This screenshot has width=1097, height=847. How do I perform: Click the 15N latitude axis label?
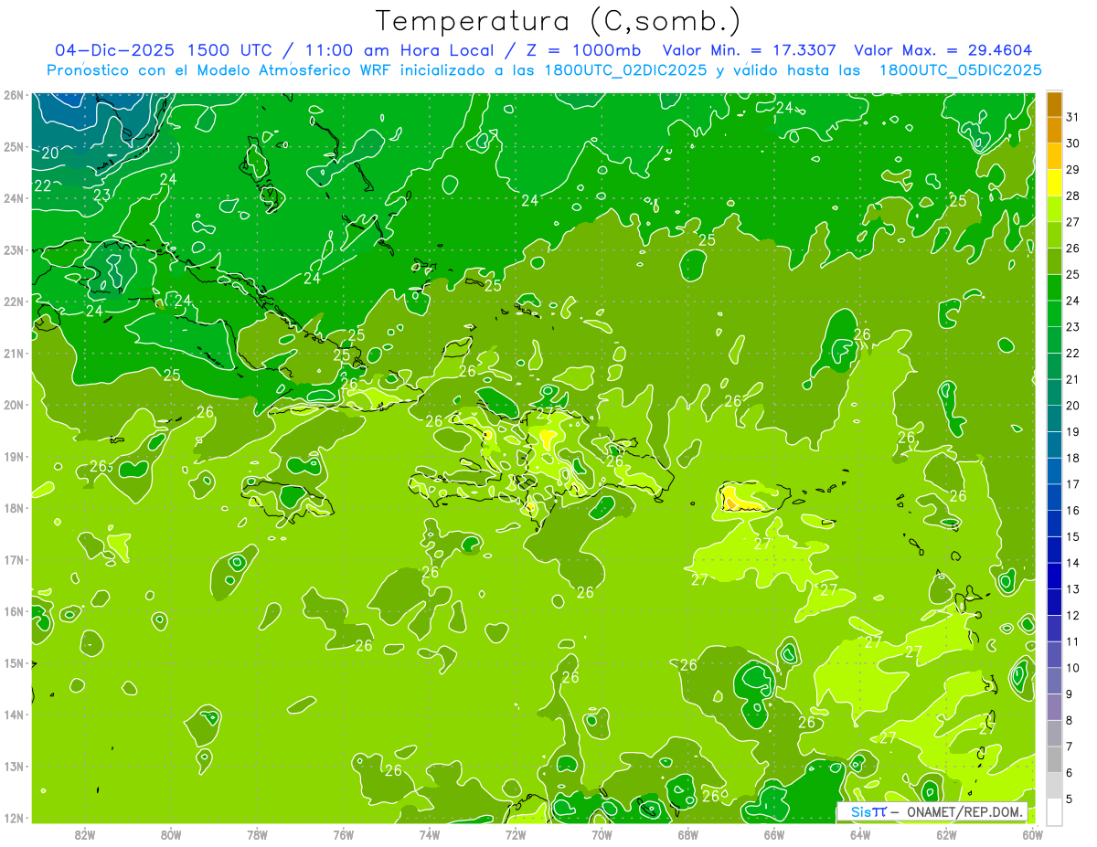tap(13, 663)
